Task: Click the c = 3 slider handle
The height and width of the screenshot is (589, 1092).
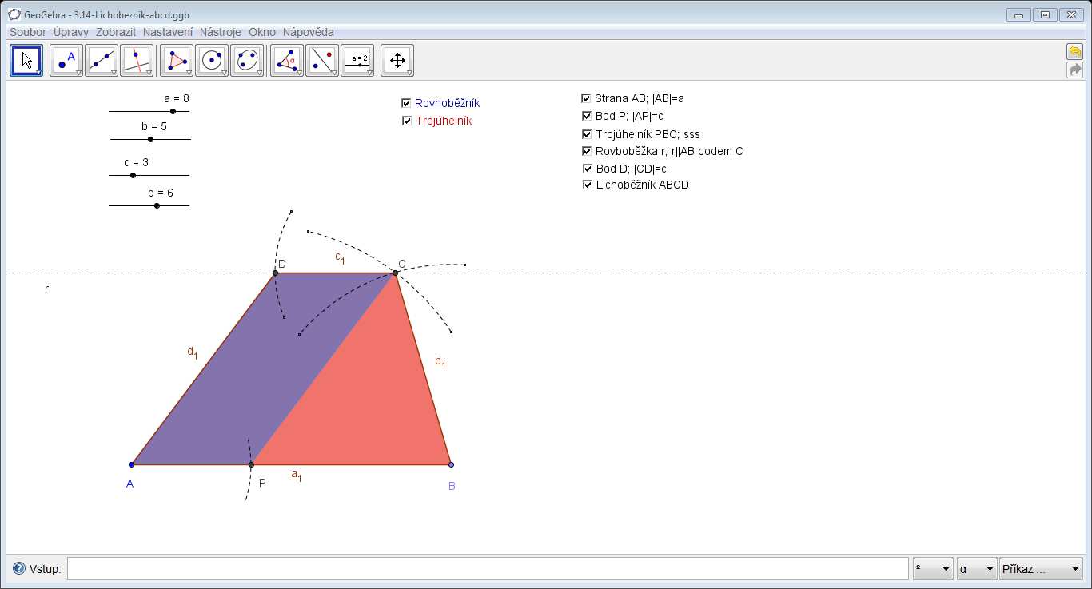Action: coord(133,175)
